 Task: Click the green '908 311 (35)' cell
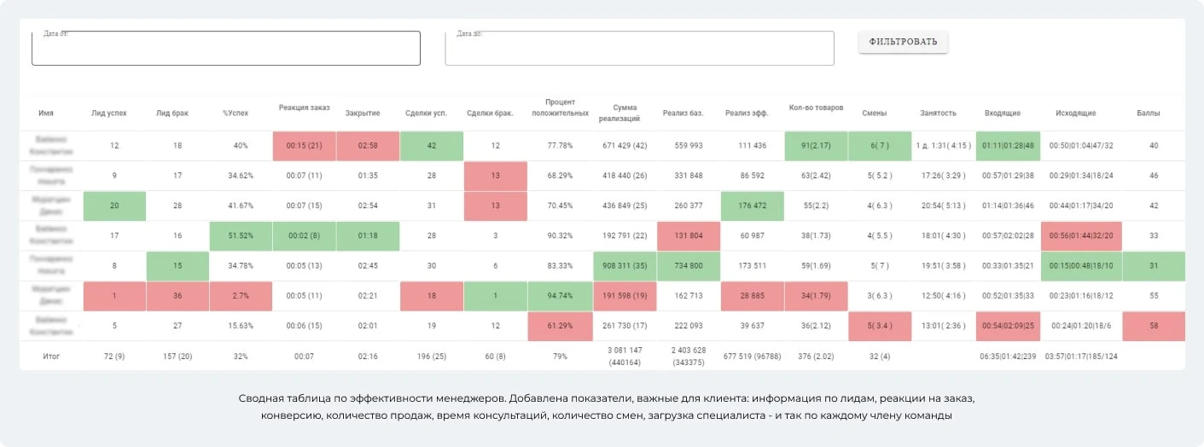pos(625,266)
